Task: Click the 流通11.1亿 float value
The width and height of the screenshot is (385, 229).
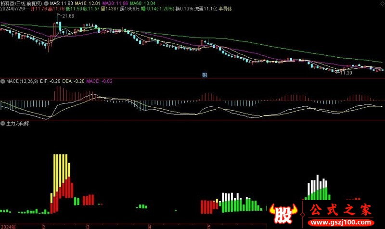Action: 206,9
